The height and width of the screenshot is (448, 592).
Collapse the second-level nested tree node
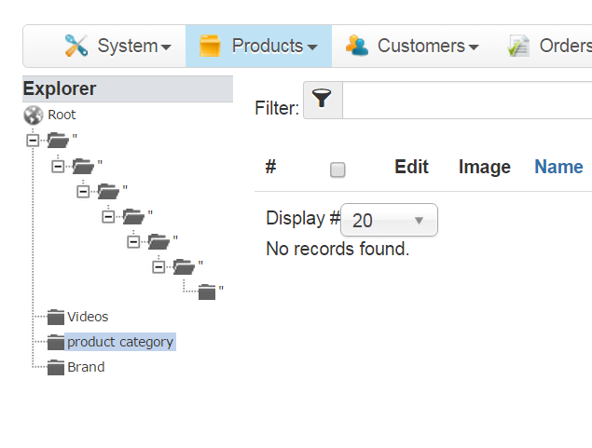point(58,166)
